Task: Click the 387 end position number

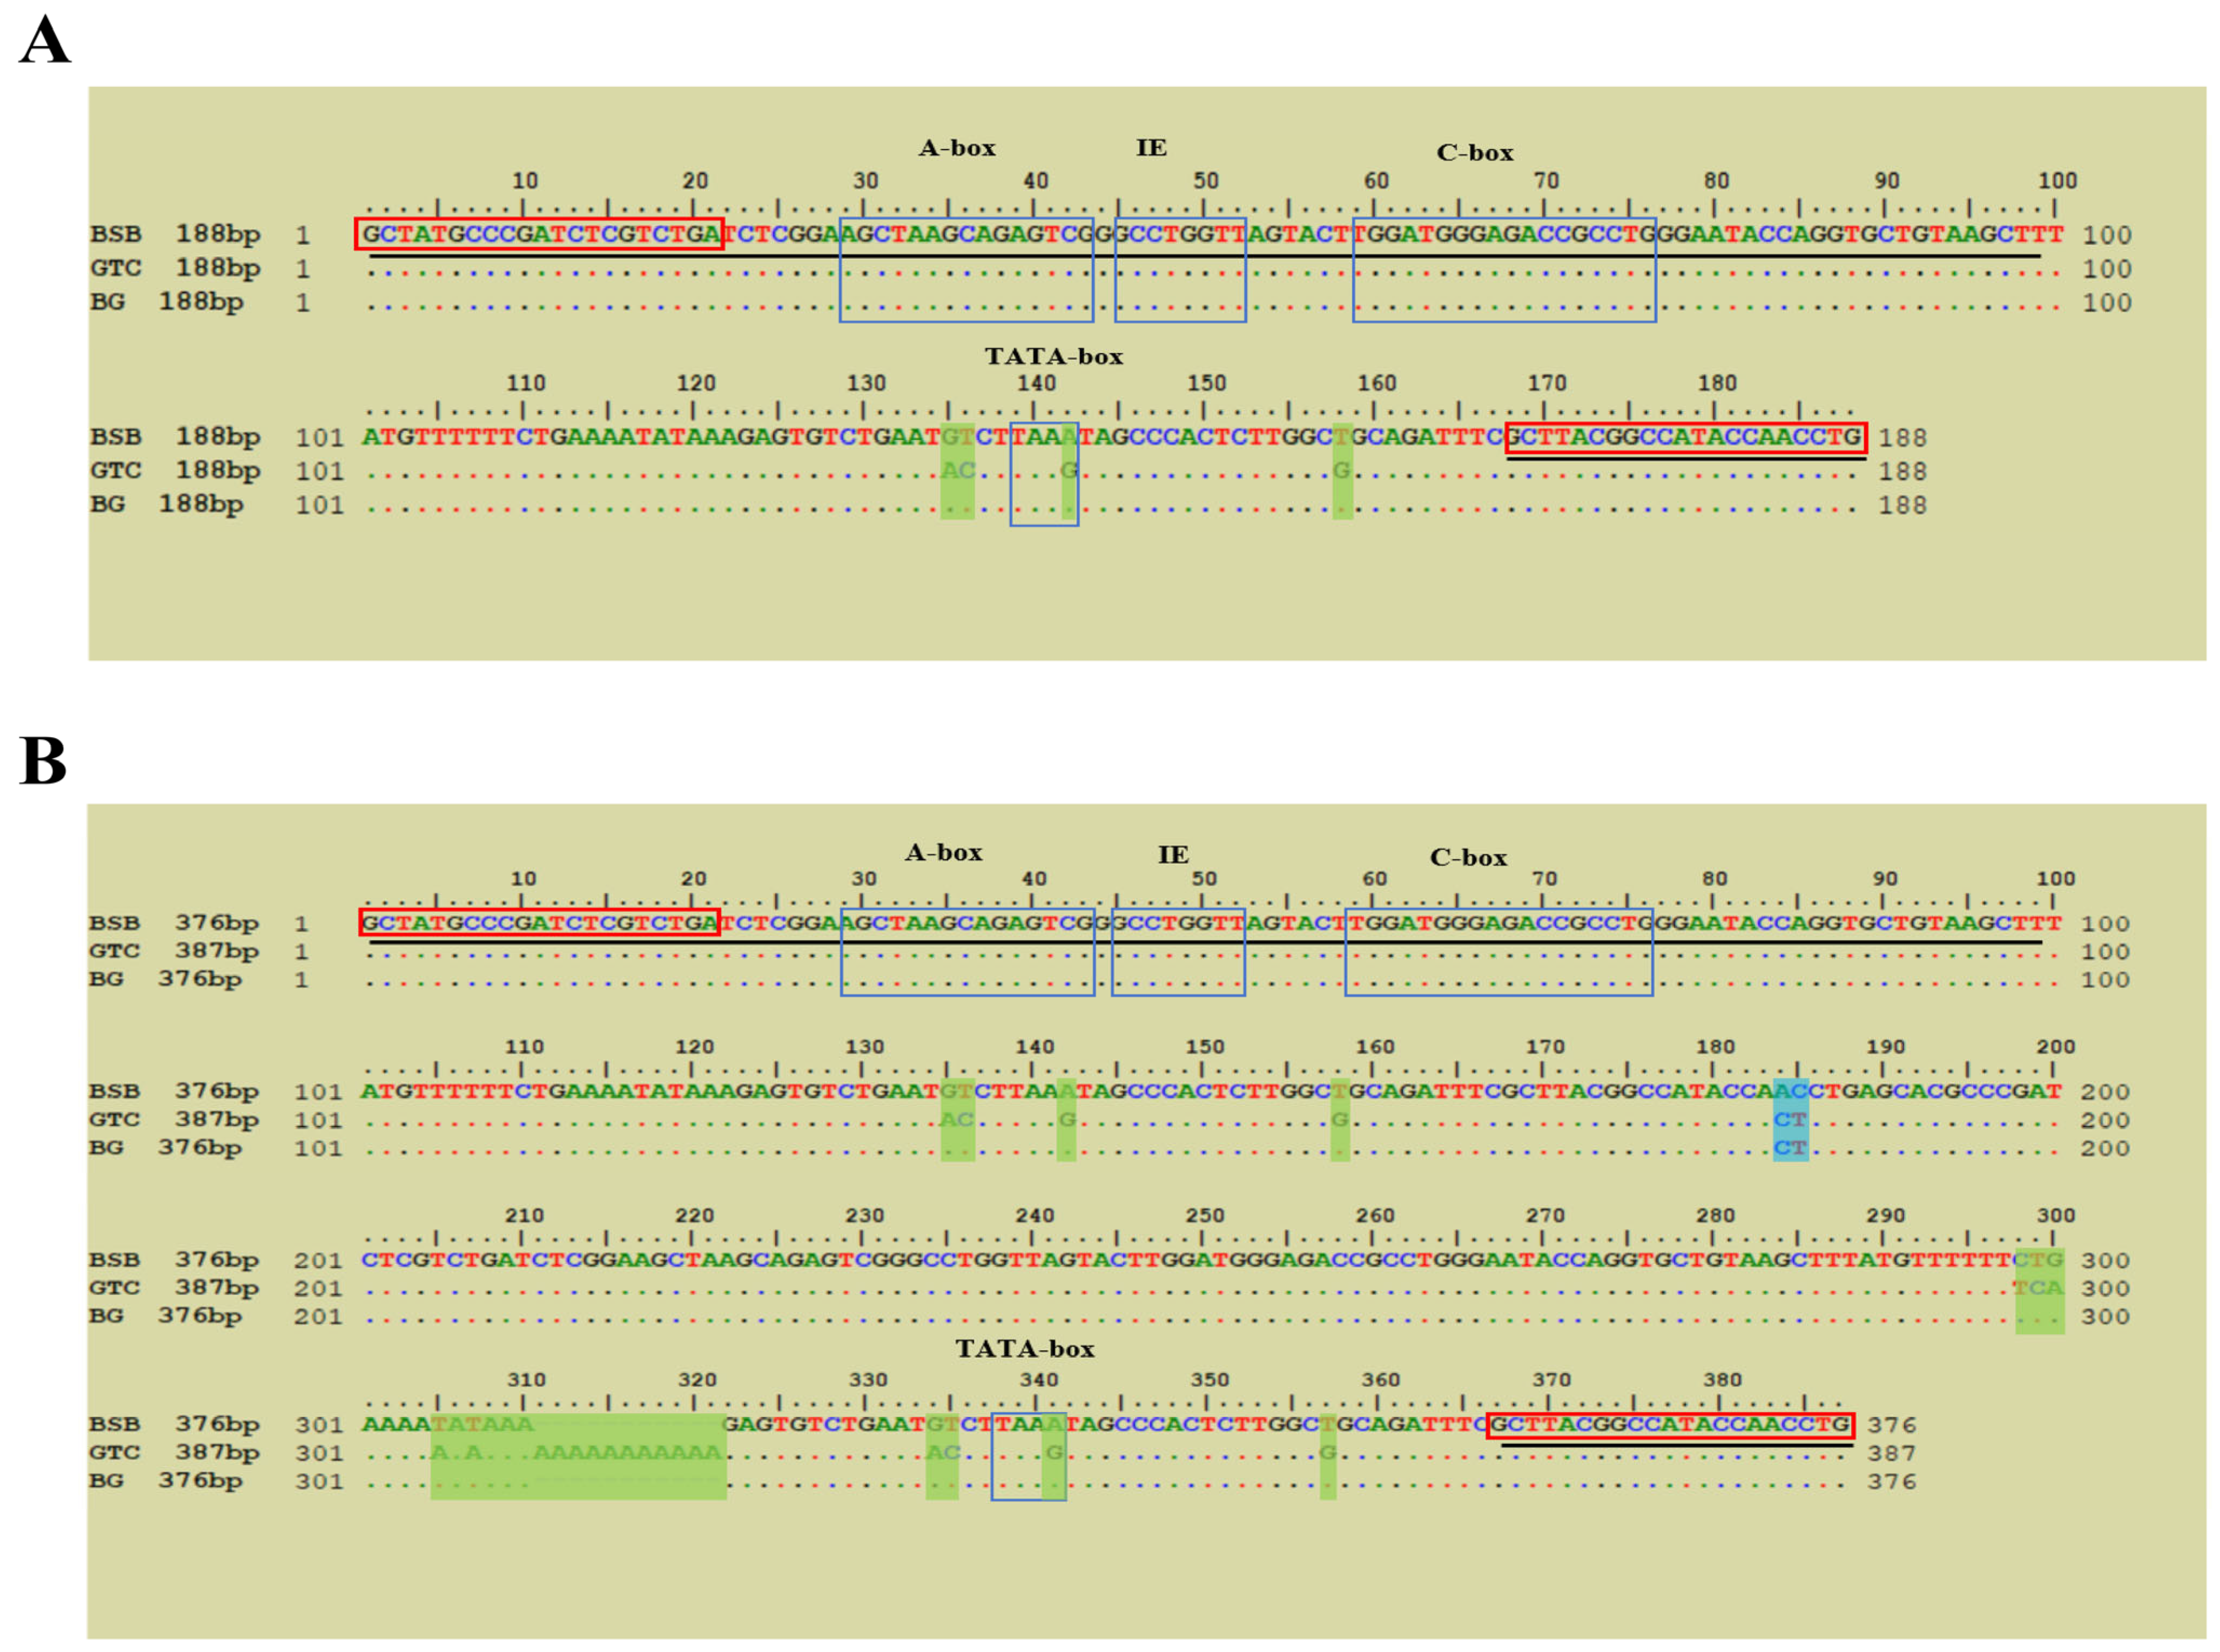Action: click(1891, 1453)
